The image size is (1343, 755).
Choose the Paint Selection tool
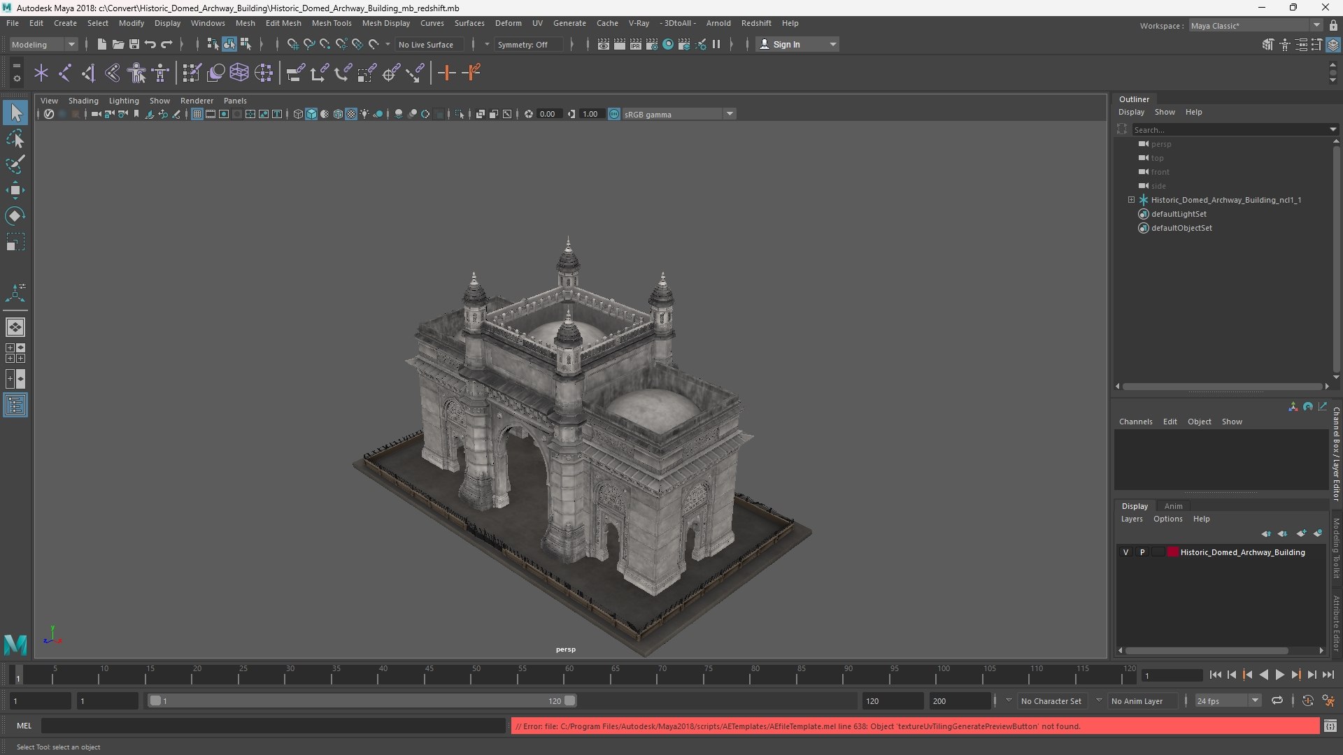pyautogui.click(x=15, y=164)
